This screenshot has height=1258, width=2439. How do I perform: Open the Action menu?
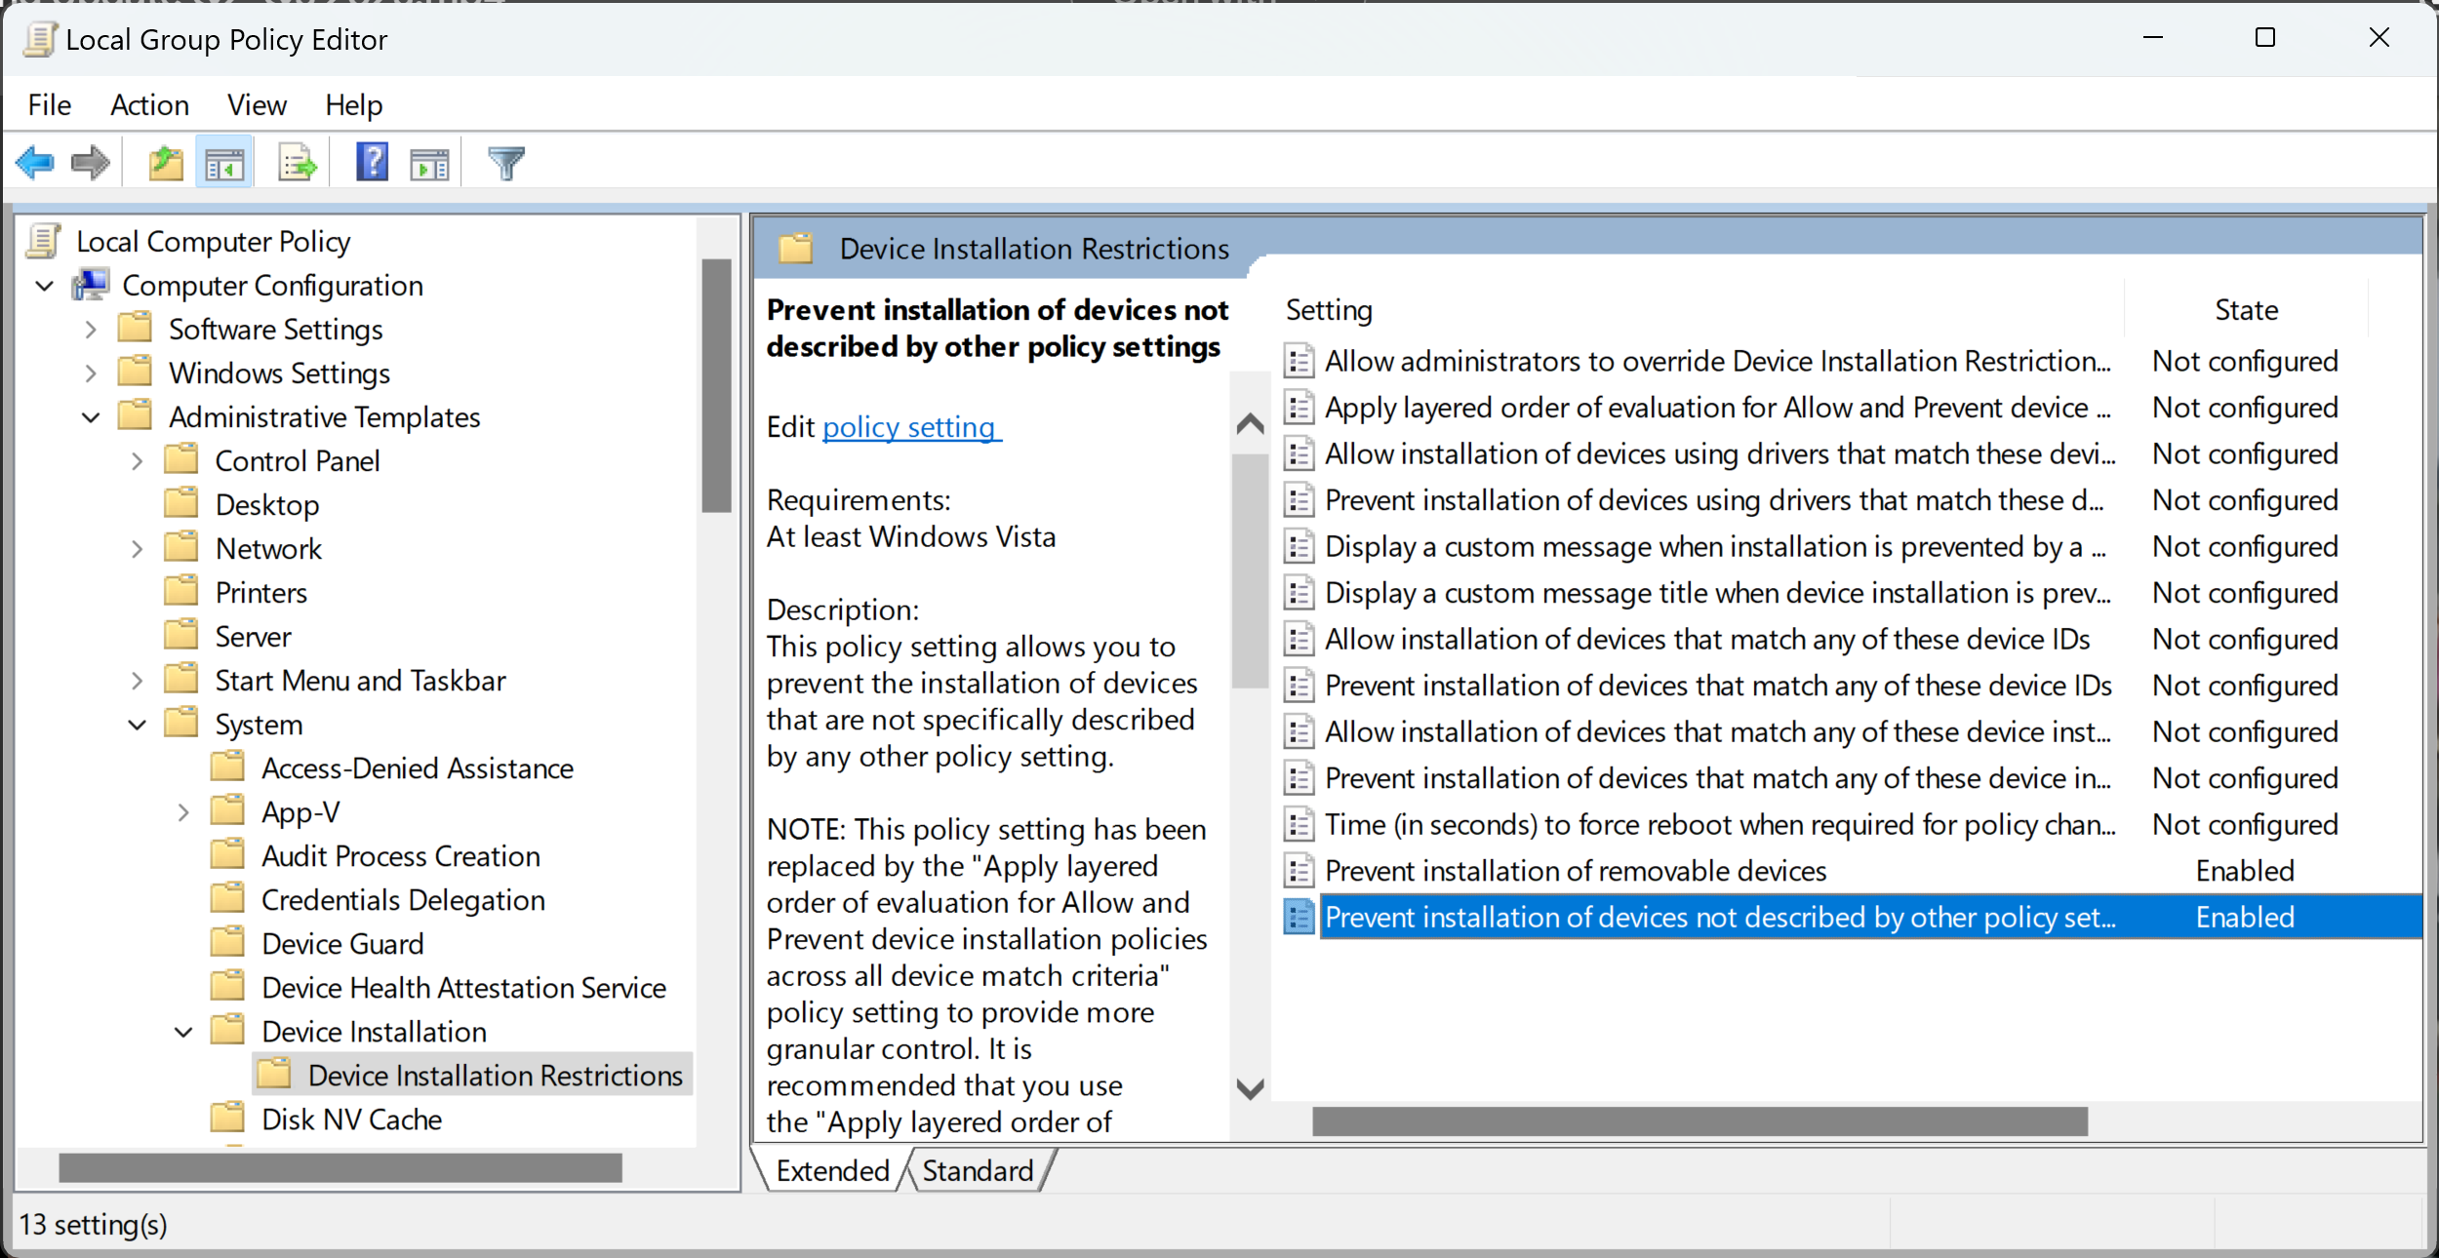[149, 104]
